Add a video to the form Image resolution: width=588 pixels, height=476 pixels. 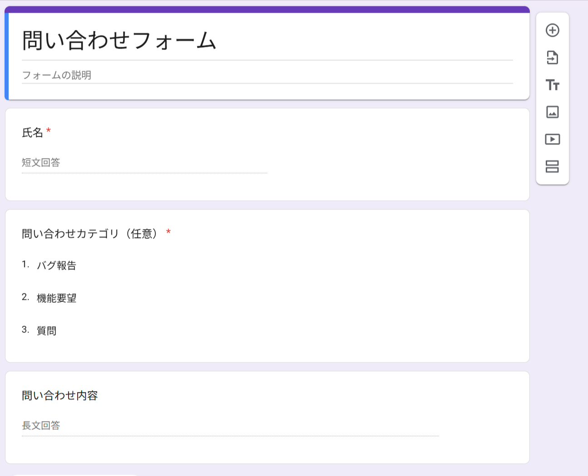coord(553,139)
